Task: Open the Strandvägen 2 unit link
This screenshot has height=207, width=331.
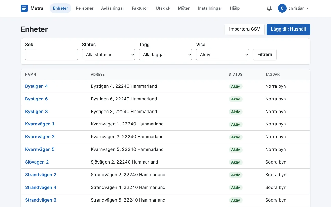Action: tap(41, 175)
